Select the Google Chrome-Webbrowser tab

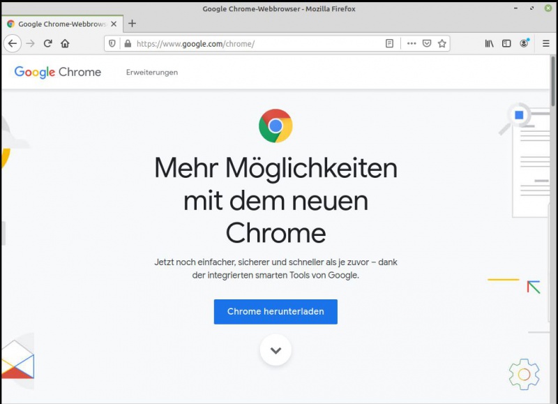62,24
